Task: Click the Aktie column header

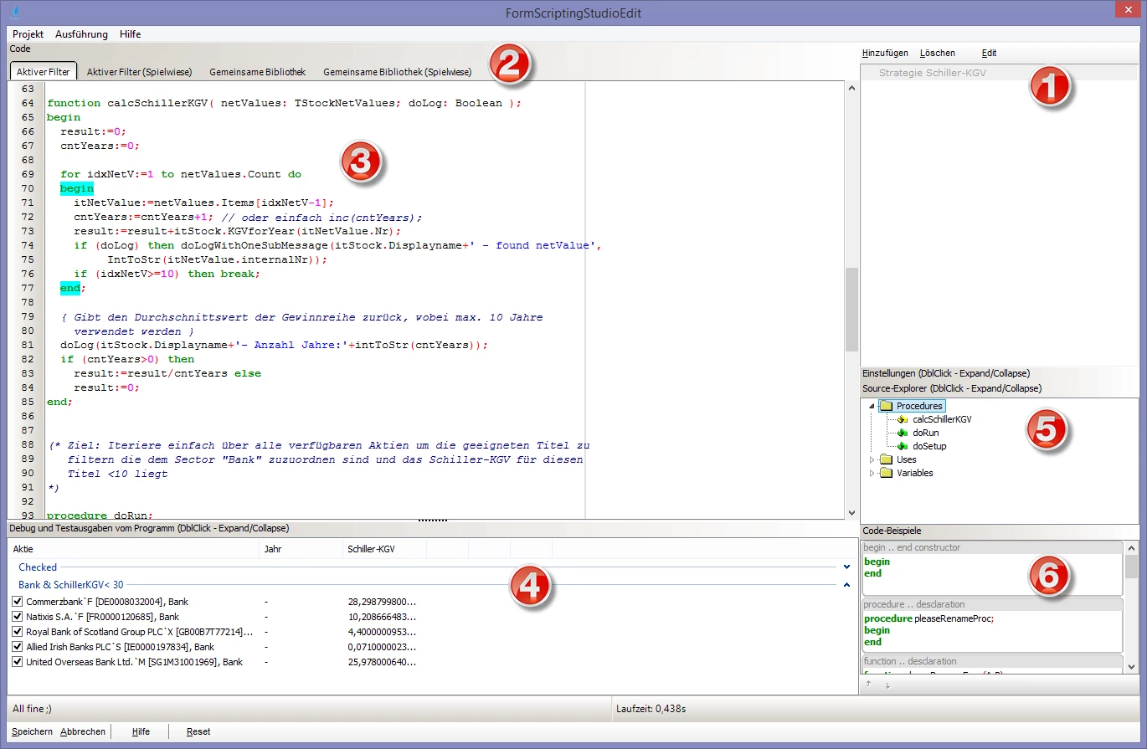Action: 133,549
